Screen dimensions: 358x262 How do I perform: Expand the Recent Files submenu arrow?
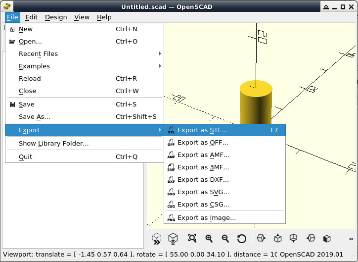[x=160, y=53]
